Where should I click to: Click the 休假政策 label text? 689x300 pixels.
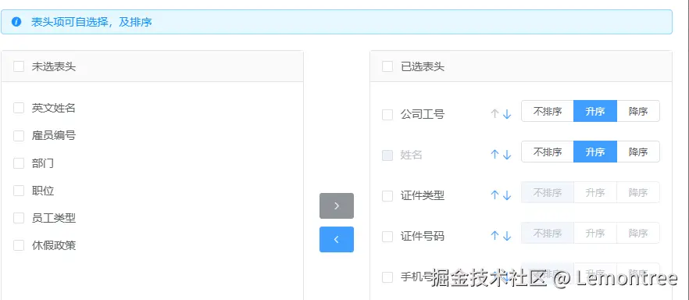coord(54,245)
